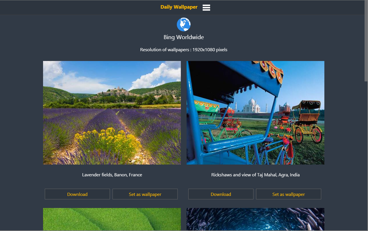Click the Bing Worldwide text label
Viewport: 368px width, 231px height.
coord(184,37)
